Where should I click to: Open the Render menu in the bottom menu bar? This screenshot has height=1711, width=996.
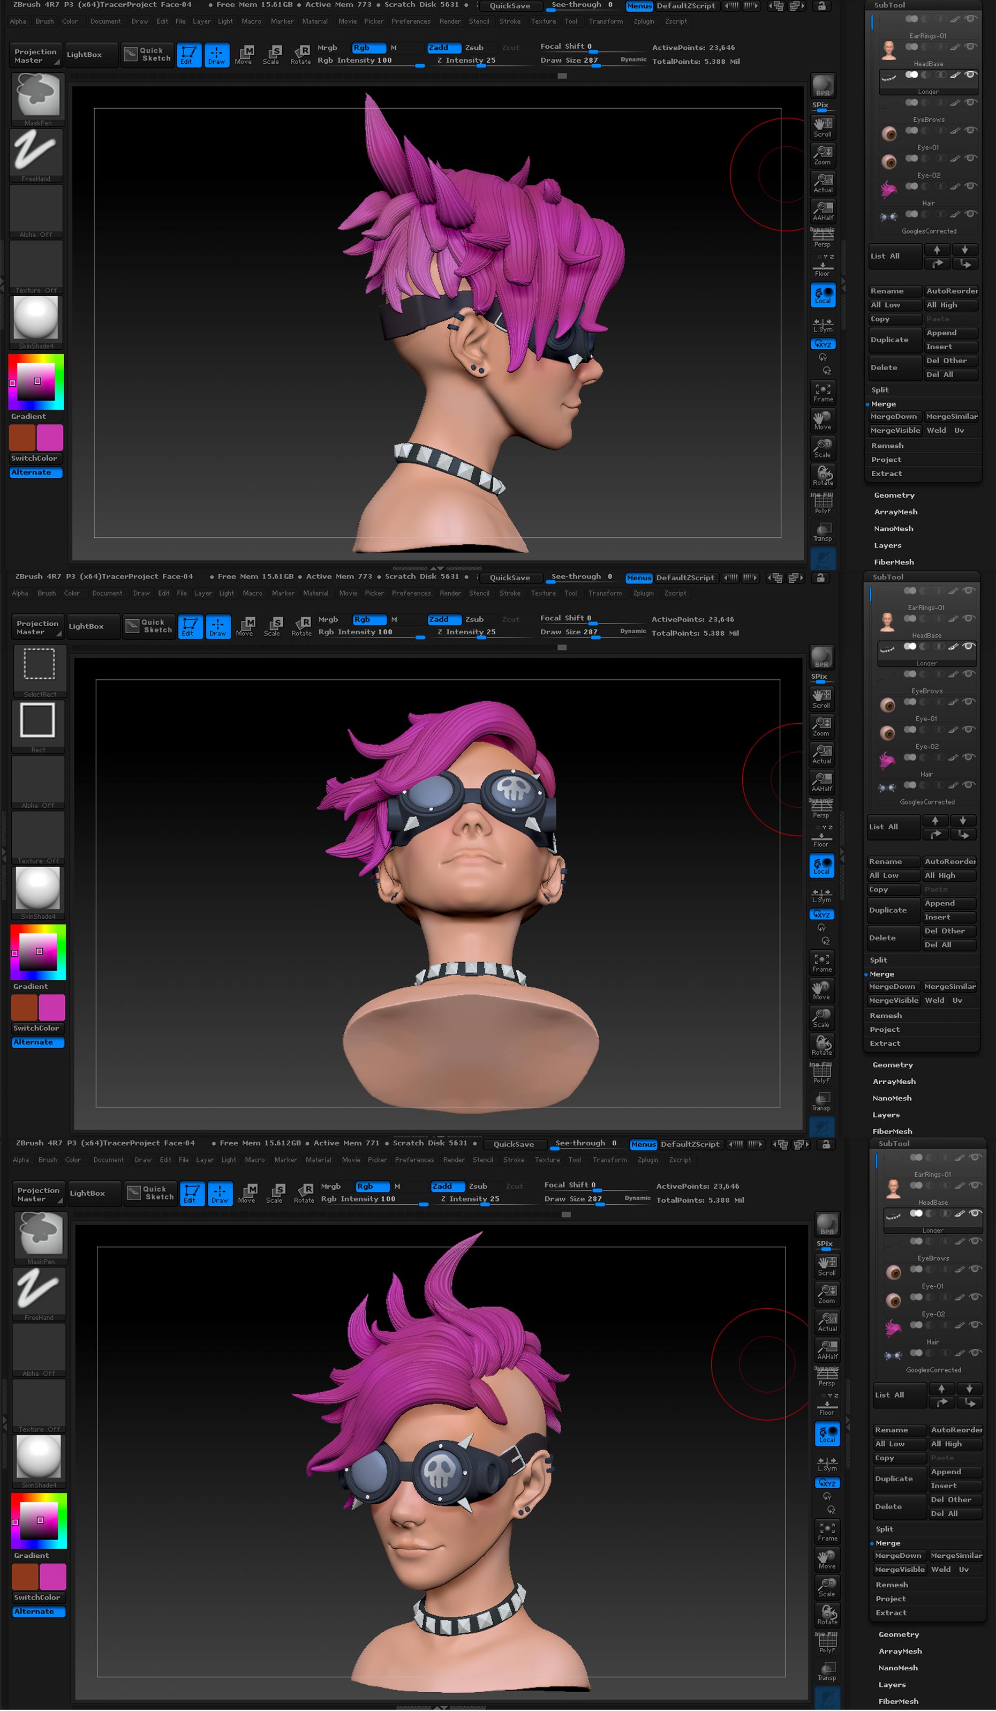click(454, 1160)
